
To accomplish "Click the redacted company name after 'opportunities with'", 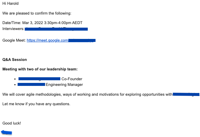I will [186, 95].
